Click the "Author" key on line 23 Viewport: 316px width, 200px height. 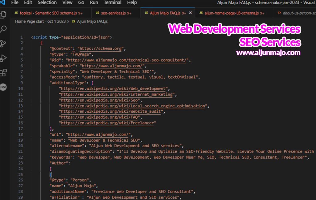(x=58, y=163)
